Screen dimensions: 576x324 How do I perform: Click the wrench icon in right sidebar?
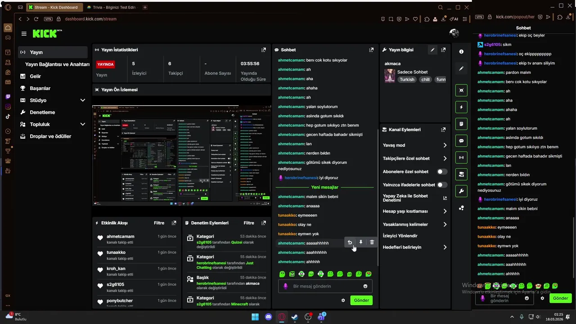(x=461, y=191)
